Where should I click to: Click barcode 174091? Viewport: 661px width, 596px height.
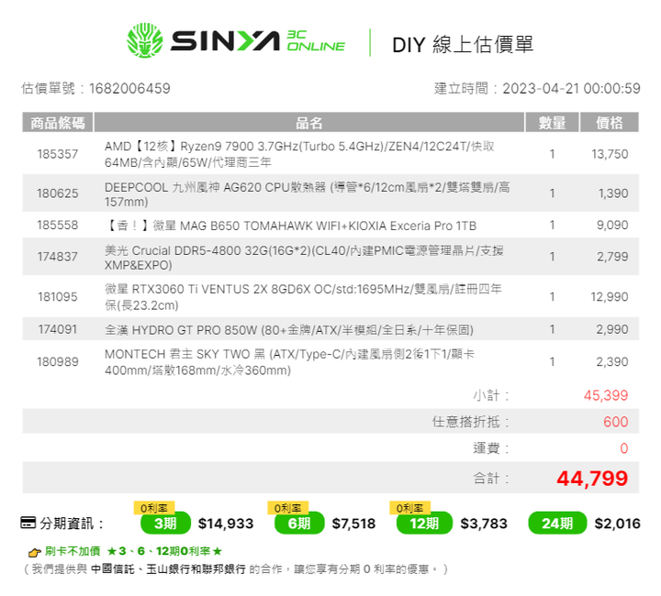pyautogui.click(x=58, y=329)
